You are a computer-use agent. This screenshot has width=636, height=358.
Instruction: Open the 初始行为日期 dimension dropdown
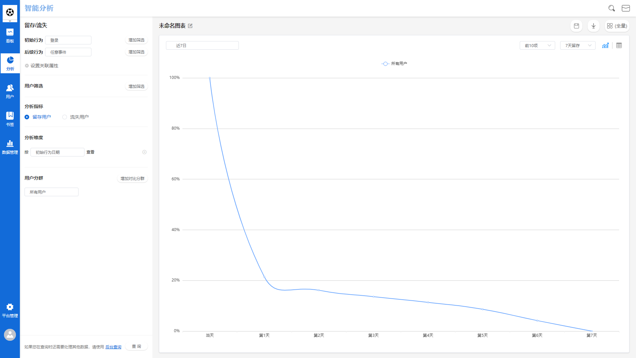coord(57,152)
